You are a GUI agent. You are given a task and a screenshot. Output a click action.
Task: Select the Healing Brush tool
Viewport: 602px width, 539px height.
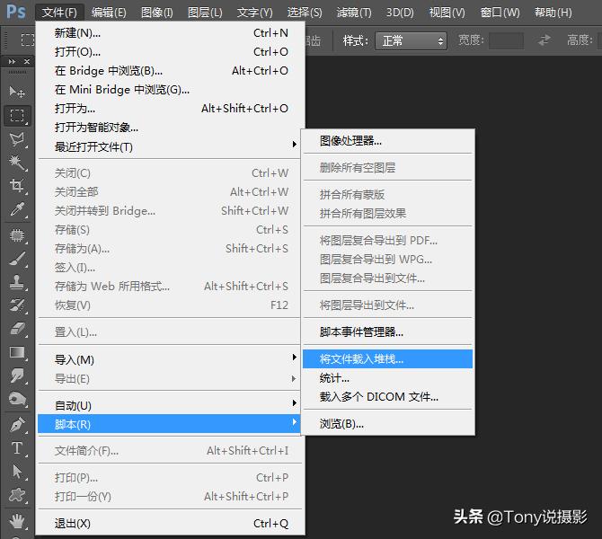point(17,235)
